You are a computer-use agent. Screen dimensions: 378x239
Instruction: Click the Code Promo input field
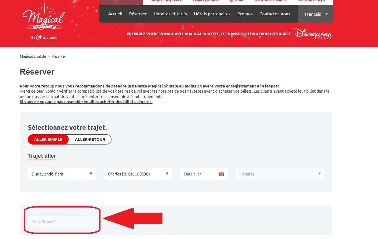pyautogui.click(x=62, y=222)
